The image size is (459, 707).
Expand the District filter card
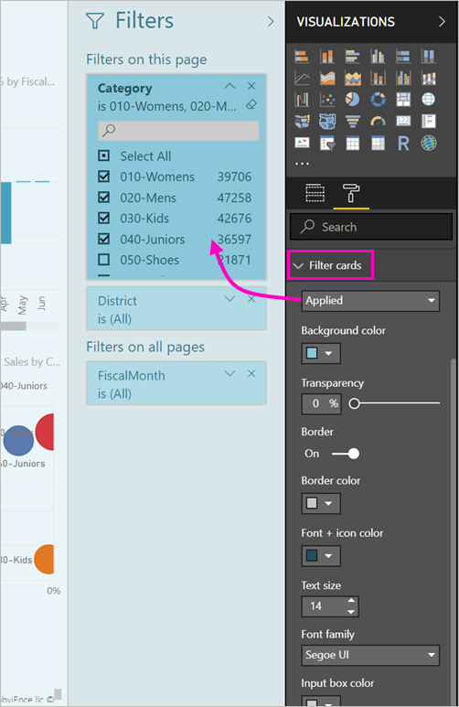229,298
